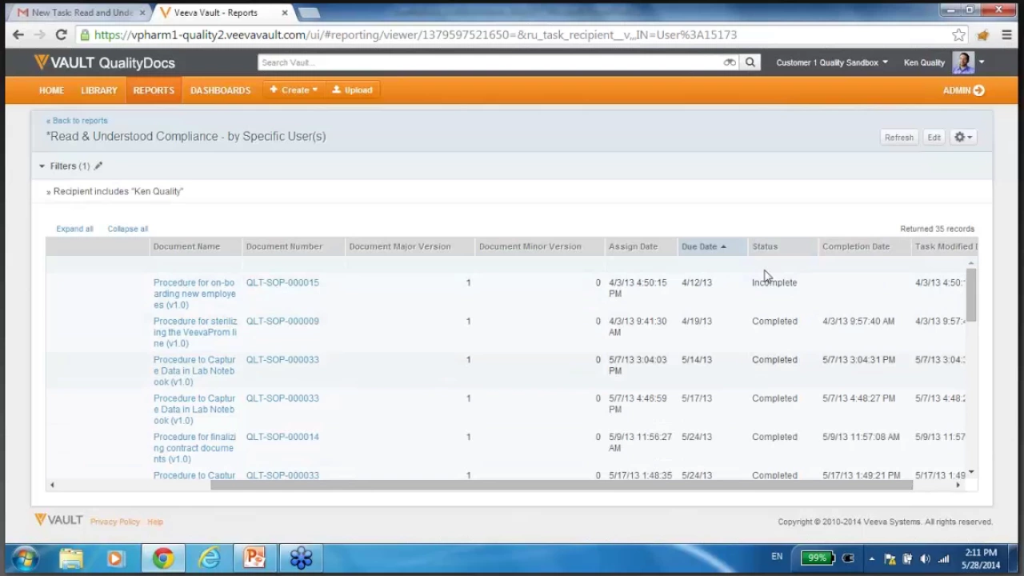1024x576 pixels.
Task: Collapse the Filters section arrow
Action: (x=42, y=166)
